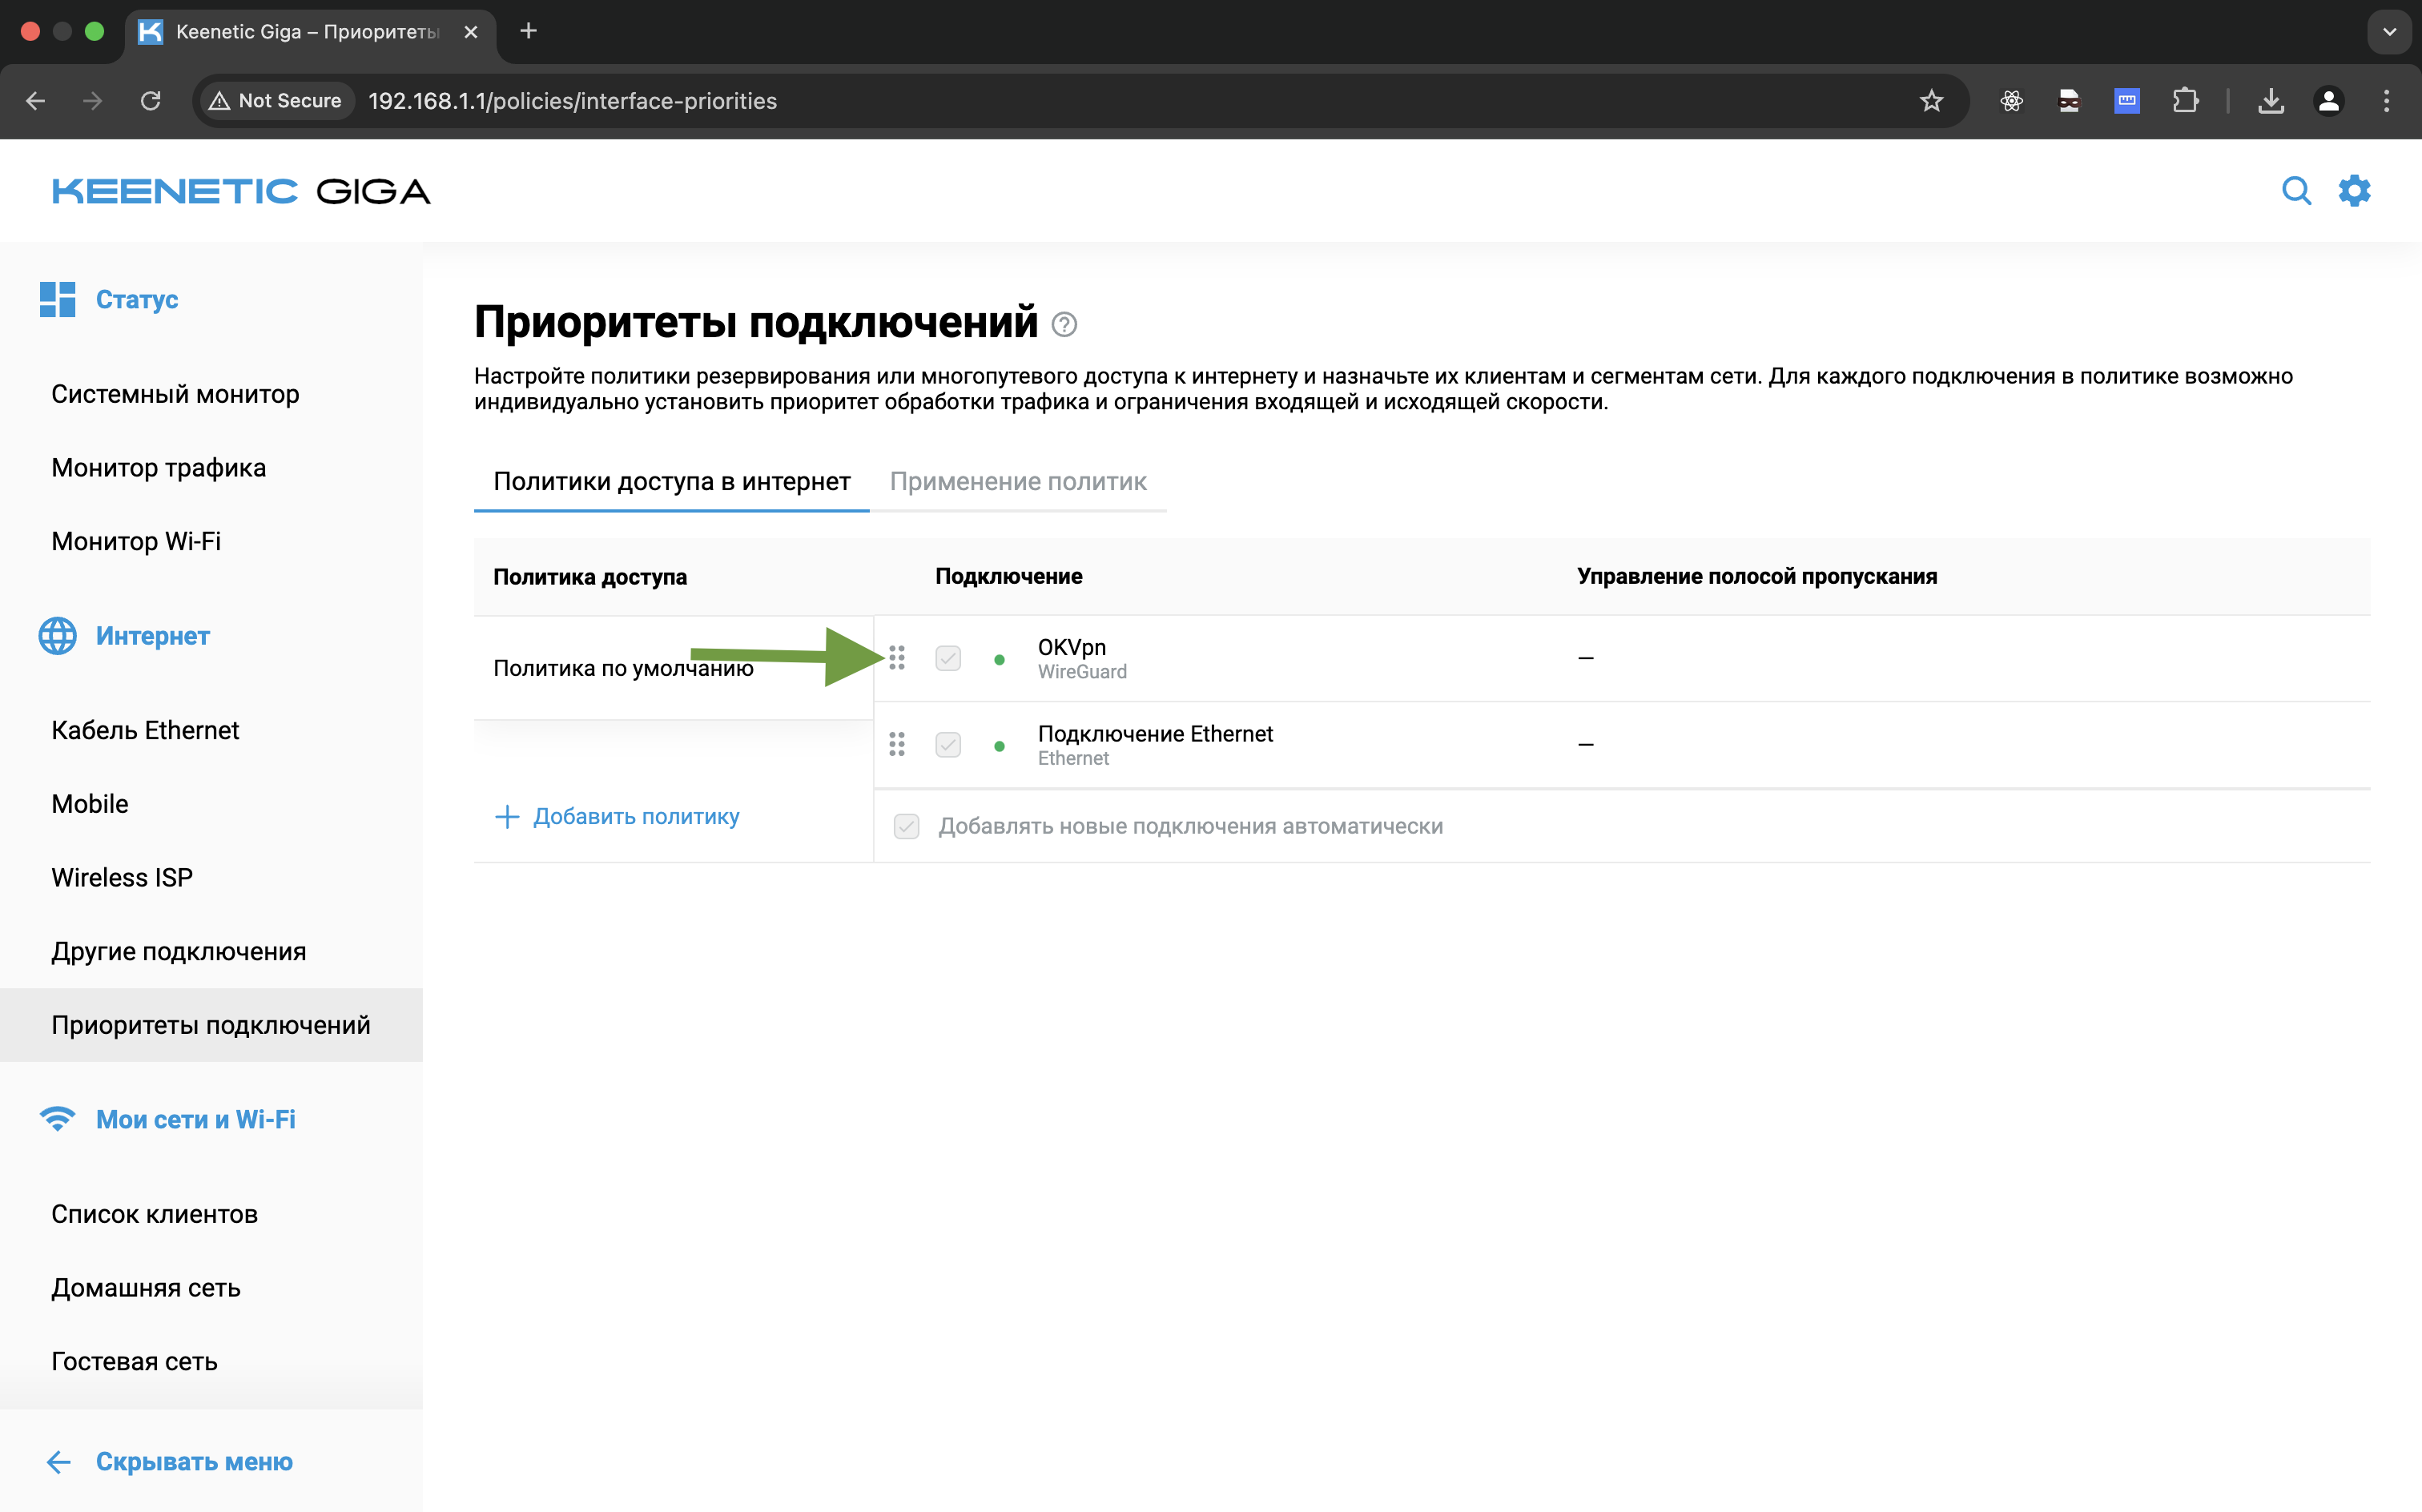
Task: Toggle the Подключение Ethernet checkbox
Action: pyautogui.click(x=948, y=744)
